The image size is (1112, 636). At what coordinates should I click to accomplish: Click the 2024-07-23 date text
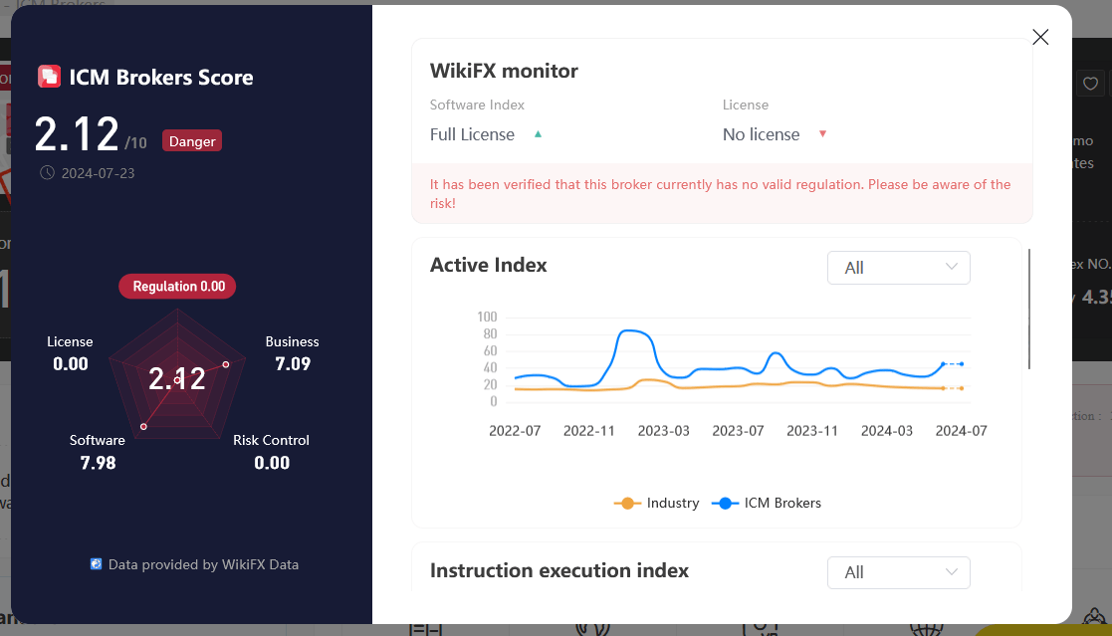(98, 174)
